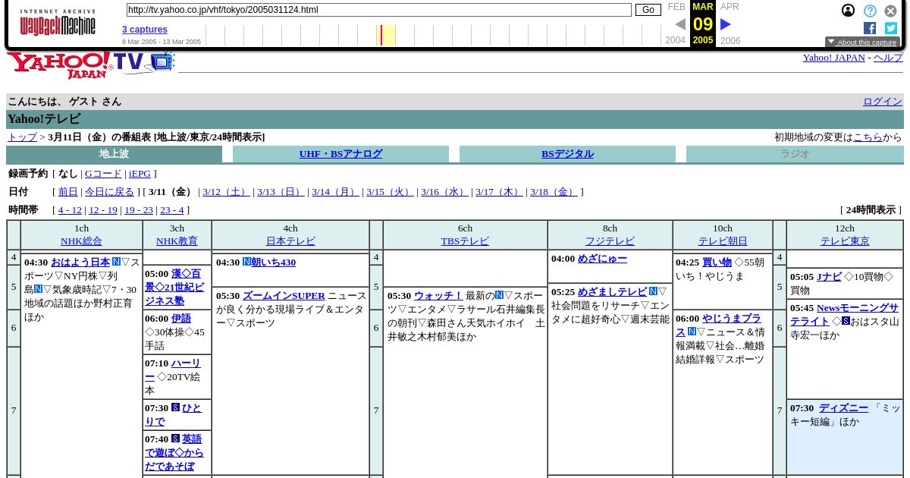
Task: Open NHK総合 channel link
Action: (81, 241)
